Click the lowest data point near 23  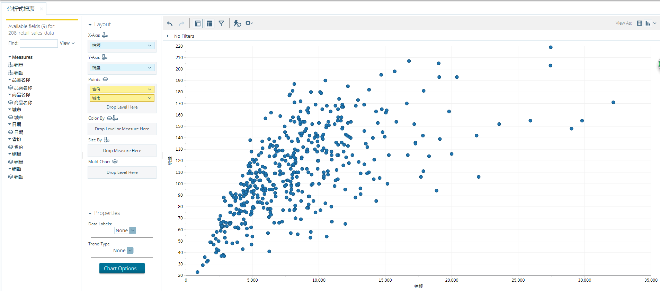pos(197,272)
